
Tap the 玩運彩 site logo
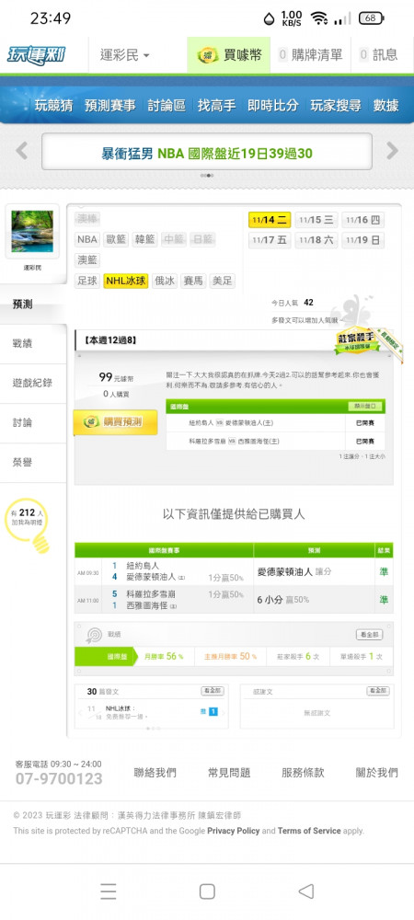click(37, 55)
